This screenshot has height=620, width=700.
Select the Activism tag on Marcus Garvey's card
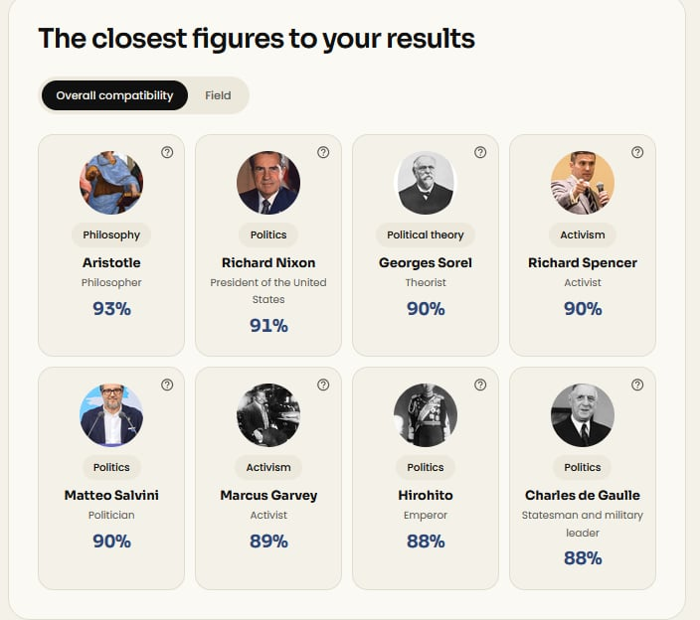pos(268,467)
